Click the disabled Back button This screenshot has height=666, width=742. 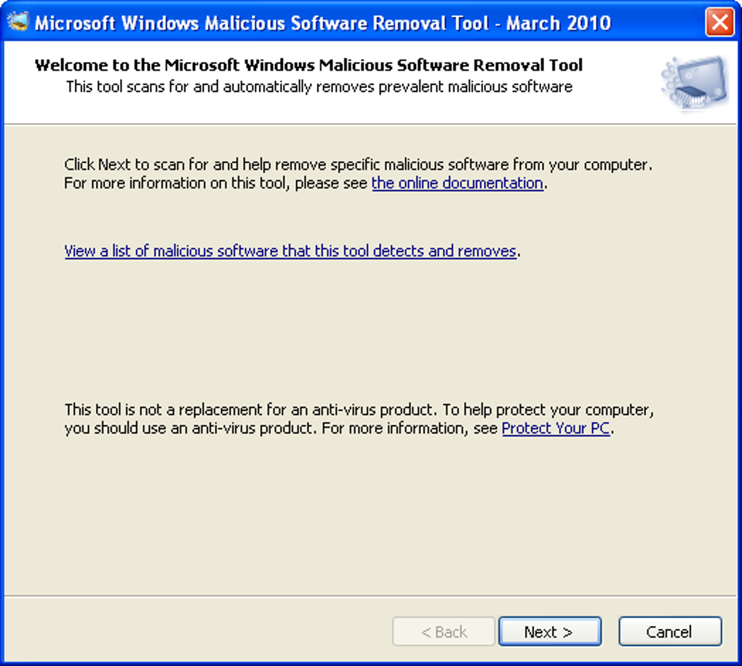[444, 632]
